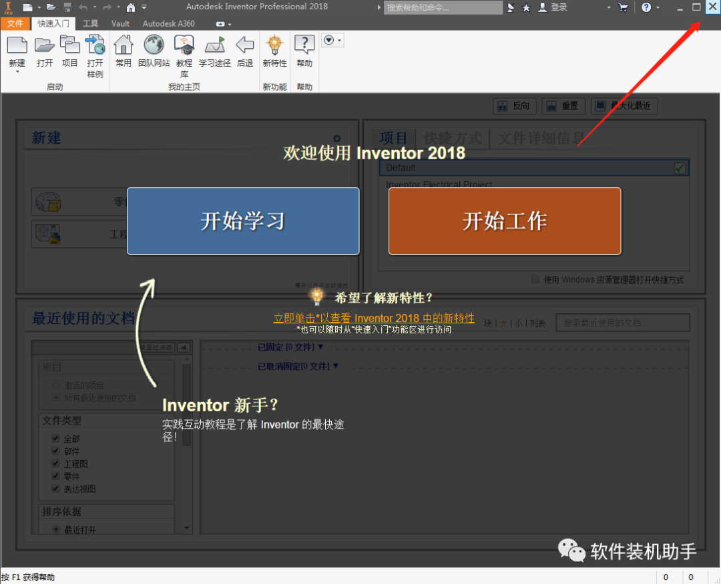Click the 开始工作 orange button
Screen dimensions: 721x584
(x=505, y=221)
